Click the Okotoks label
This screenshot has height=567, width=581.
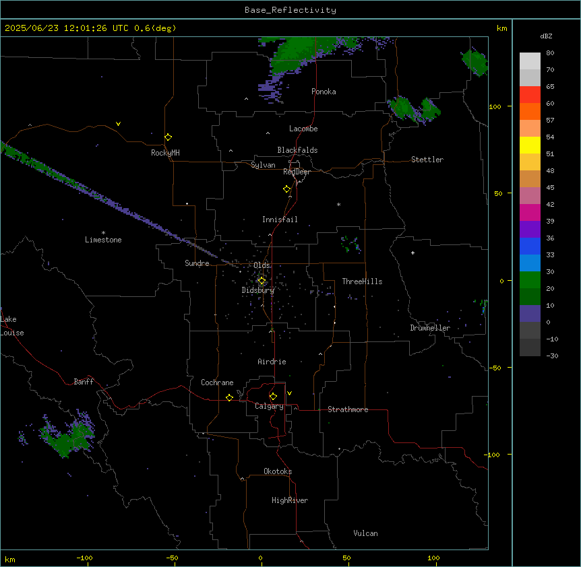click(x=278, y=471)
